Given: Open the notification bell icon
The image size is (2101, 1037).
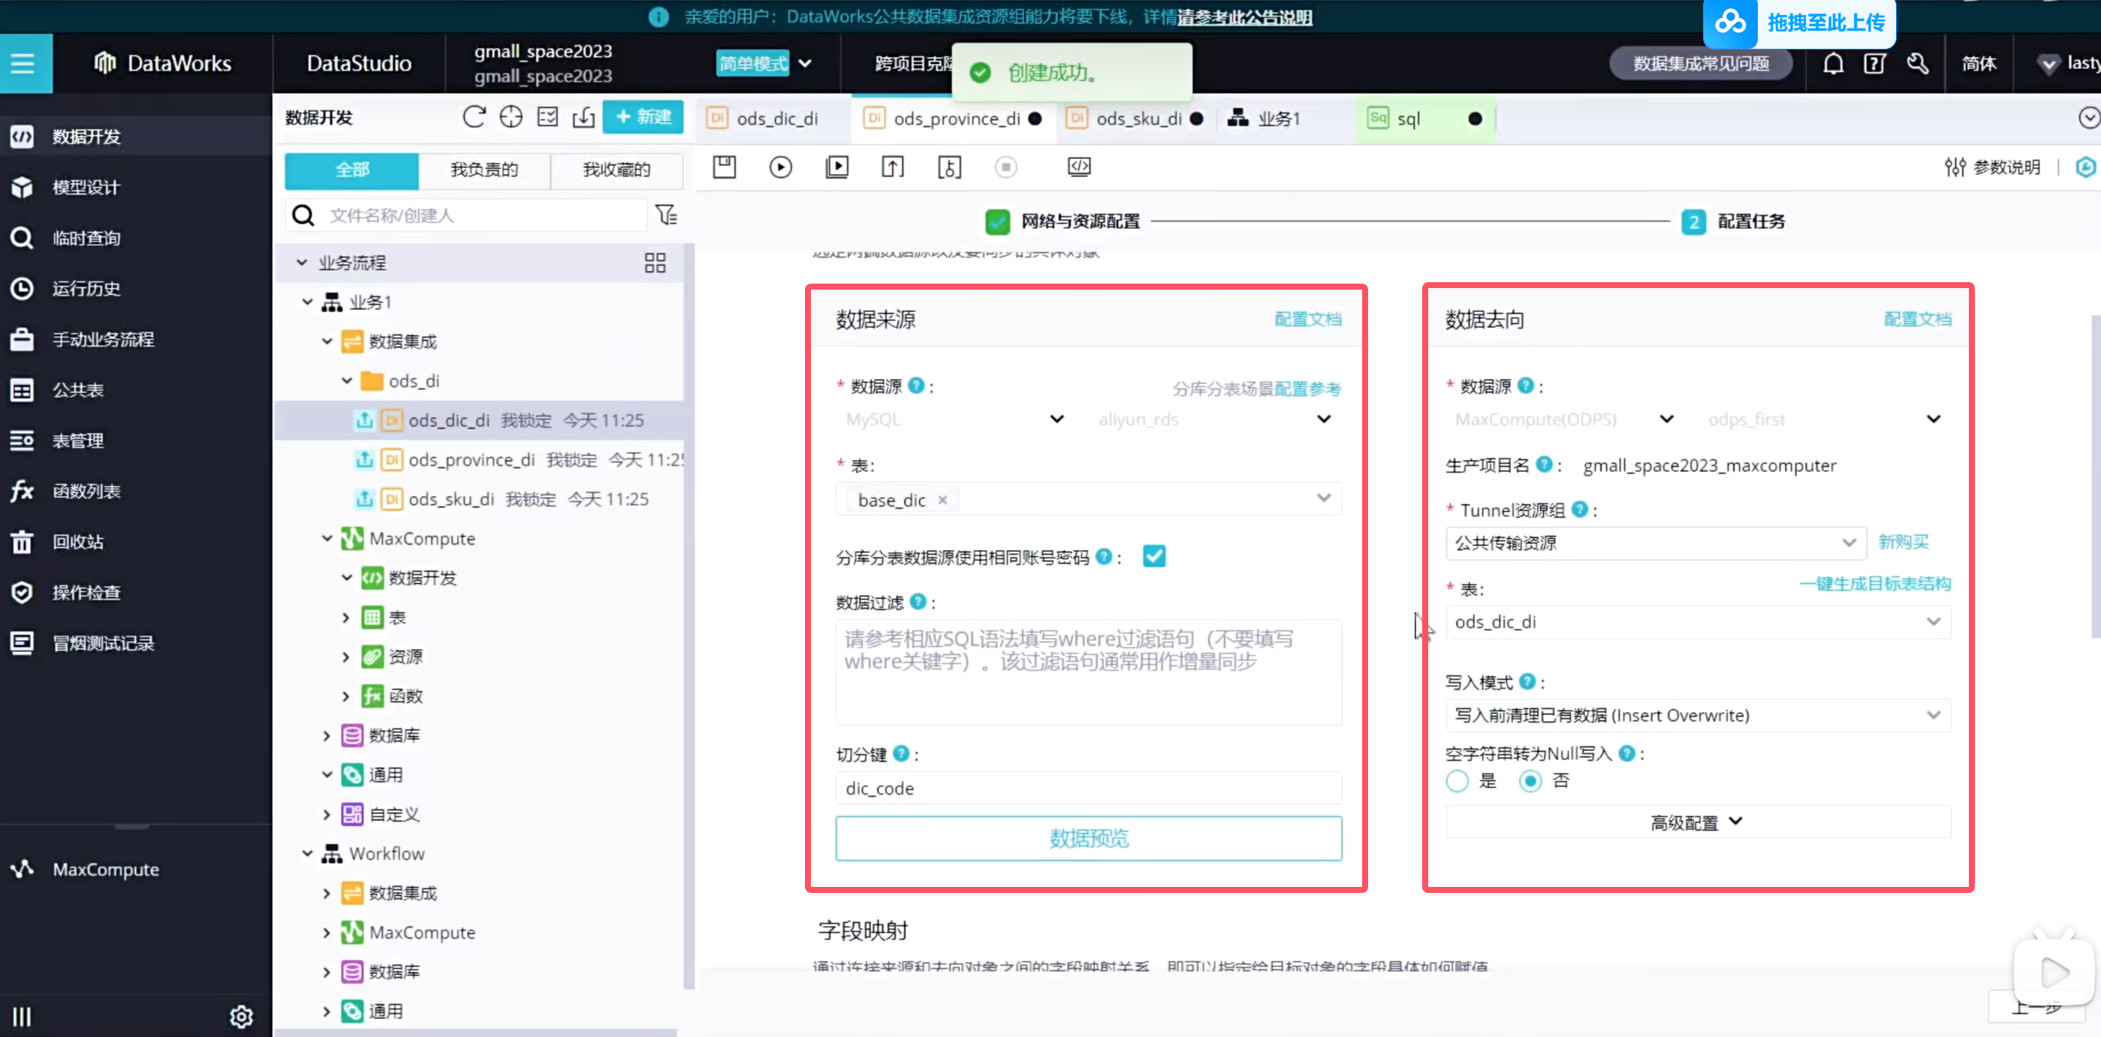Looking at the screenshot, I should (x=1833, y=64).
